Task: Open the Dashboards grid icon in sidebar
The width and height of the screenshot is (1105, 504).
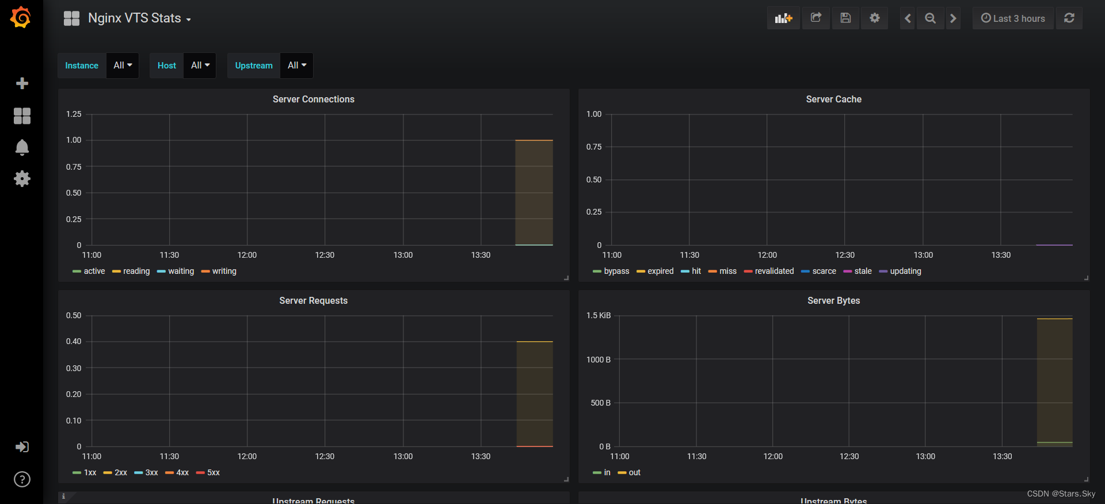Action: (x=22, y=116)
